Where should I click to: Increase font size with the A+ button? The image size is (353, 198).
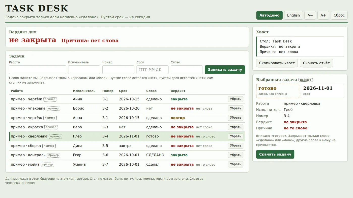(x=323, y=15)
